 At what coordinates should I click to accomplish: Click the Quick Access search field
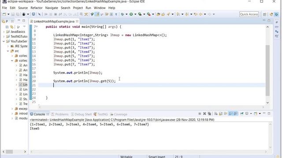click(249, 14)
